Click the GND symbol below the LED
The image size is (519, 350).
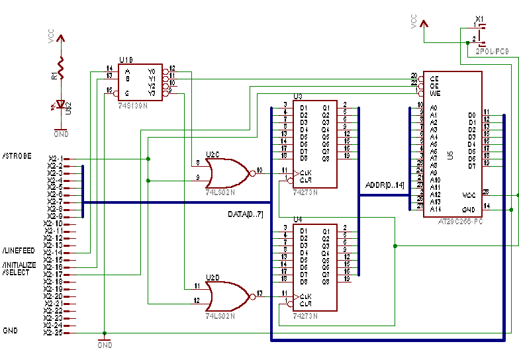coord(61,132)
